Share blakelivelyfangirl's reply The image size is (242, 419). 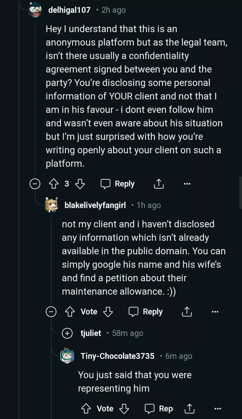[187, 312]
